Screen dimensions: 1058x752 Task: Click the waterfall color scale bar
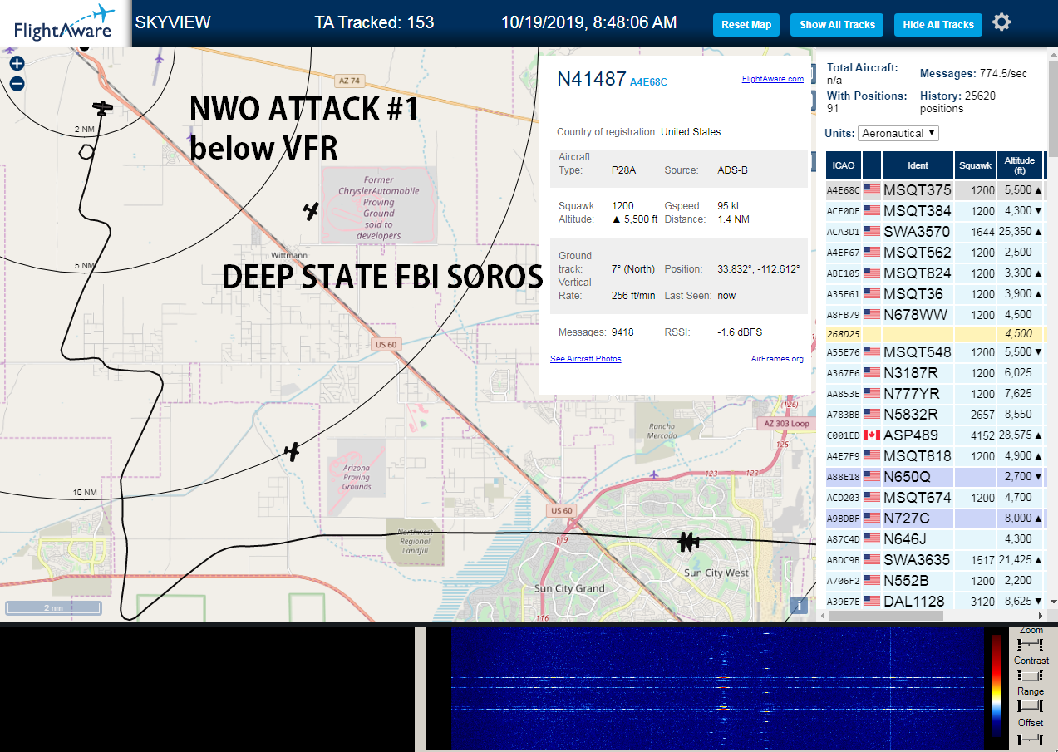996,686
